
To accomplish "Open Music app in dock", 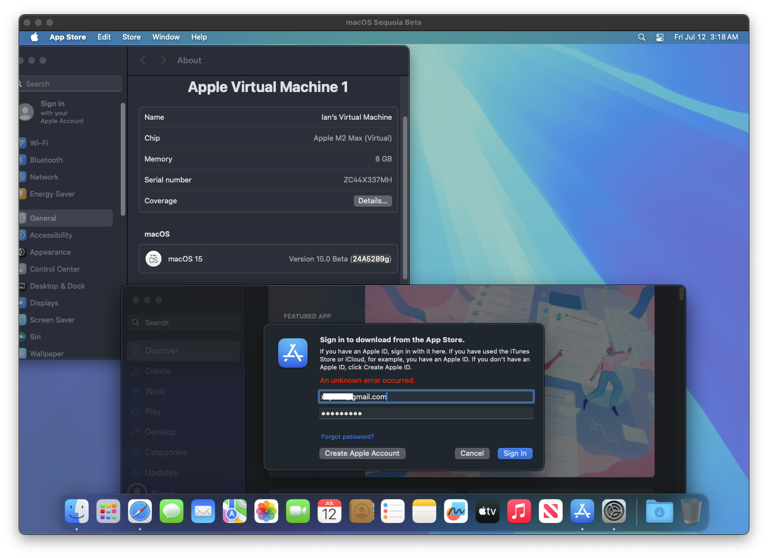I will click(519, 512).
